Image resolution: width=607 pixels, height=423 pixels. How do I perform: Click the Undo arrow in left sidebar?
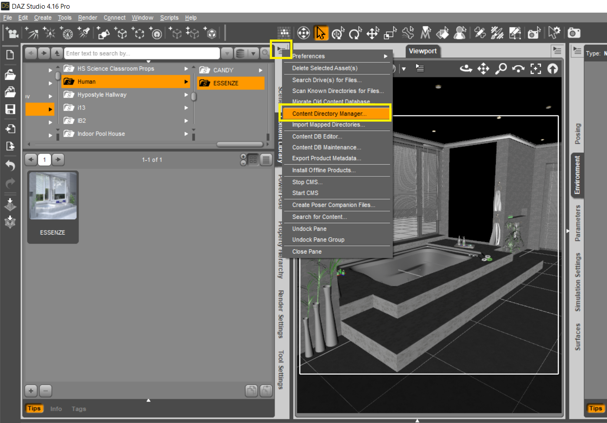pyautogui.click(x=10, y=165)
